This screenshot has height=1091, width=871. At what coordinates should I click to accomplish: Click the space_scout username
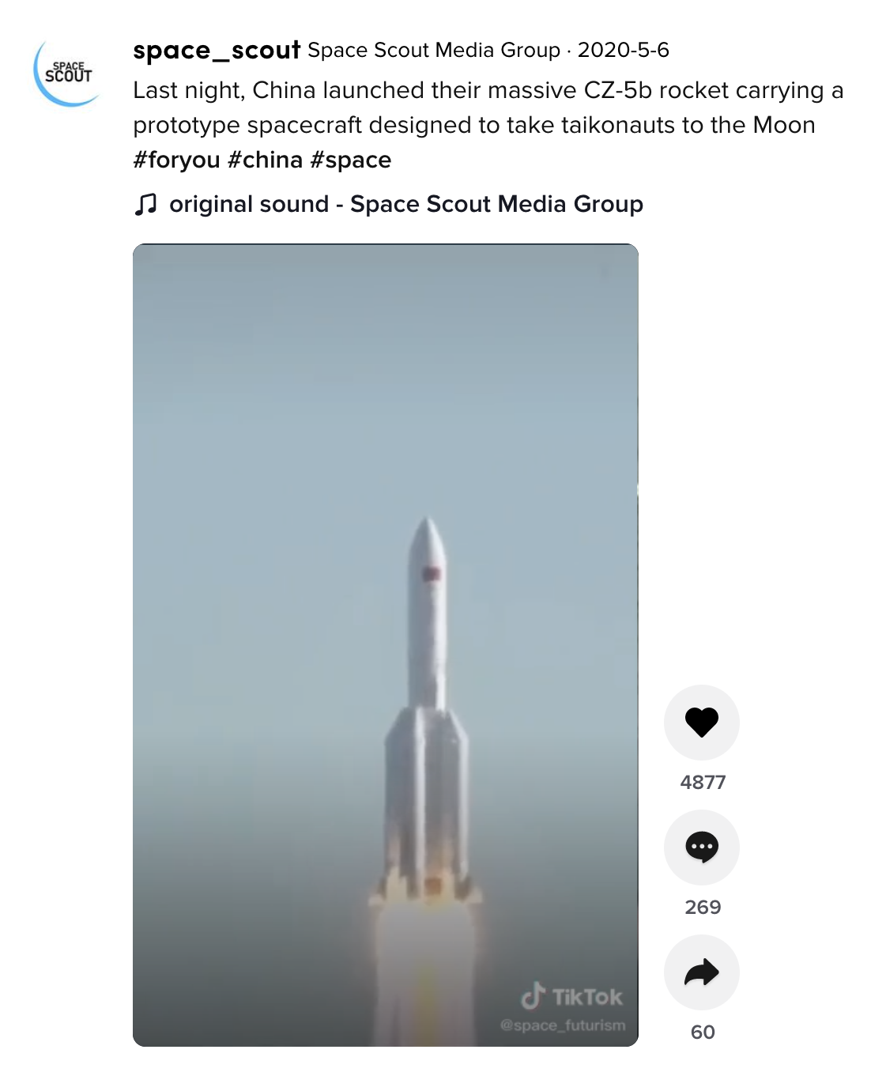(x=216, y=51)
